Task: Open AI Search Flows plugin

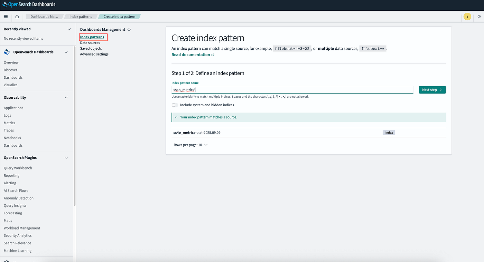Action: click(16, 191)
